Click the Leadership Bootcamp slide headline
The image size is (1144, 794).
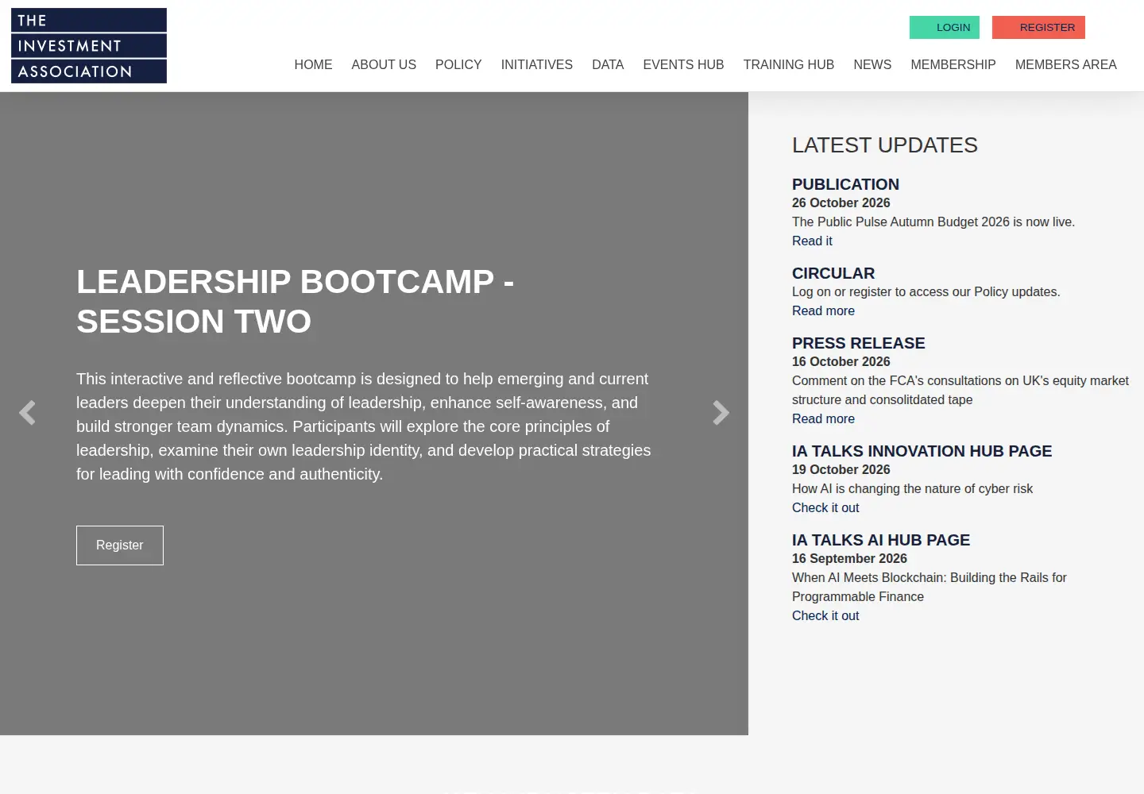click(x=295, y=302)
